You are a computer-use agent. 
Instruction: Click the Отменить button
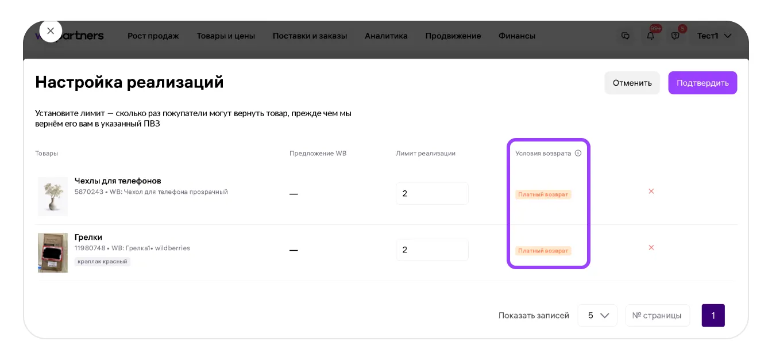(632, 83)
